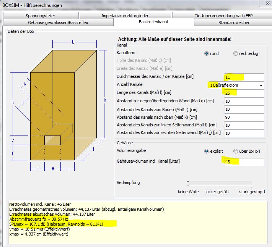Choose 'explizit' volume specification

[207, 151]
